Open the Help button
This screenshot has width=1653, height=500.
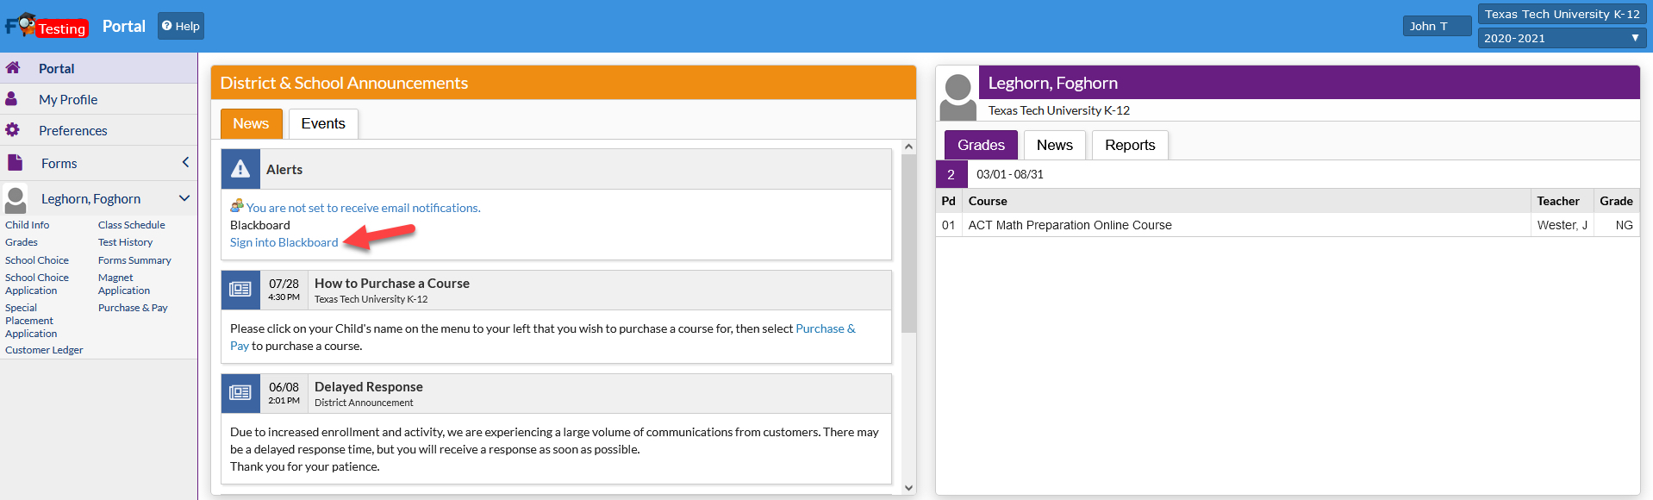tap(181, 26)
